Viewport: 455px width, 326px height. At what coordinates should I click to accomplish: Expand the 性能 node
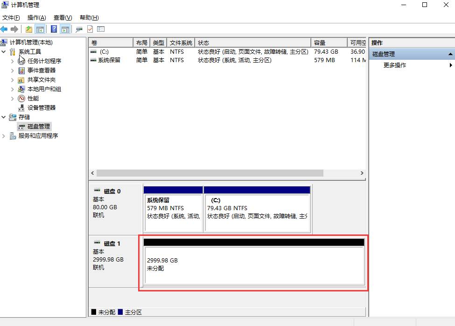tap(12, 99)
